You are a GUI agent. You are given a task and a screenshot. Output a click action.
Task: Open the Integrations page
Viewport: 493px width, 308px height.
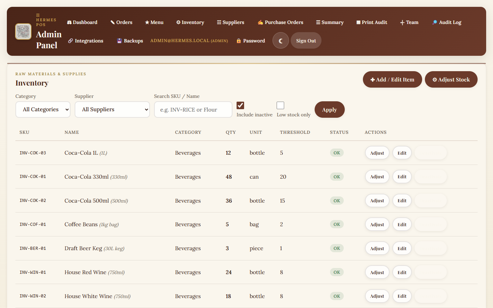(x=86, y=41)
